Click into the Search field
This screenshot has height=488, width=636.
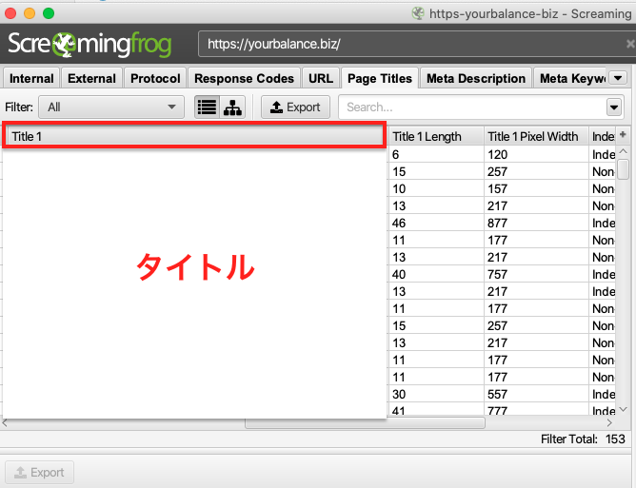click(472, 107)
